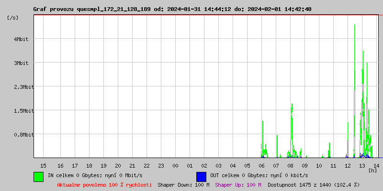This screenshot has width=383, height=191.
Task: Click the 'Shaper Down: 100 M' text
Action: [x=183, y=185]
